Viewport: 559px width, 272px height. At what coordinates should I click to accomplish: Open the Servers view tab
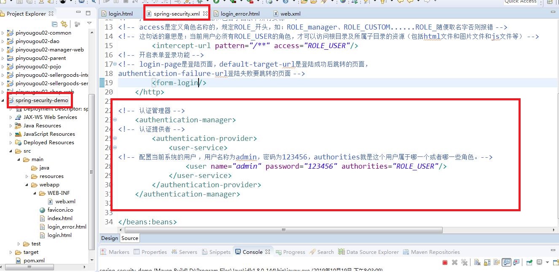coord(184,252)
